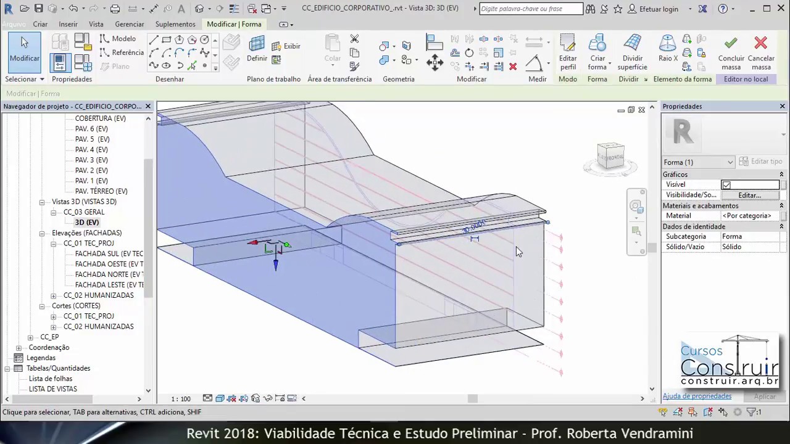790x444 pixels.
Task: Select 3D (EV) view in project browser
Action: (87, 223)
